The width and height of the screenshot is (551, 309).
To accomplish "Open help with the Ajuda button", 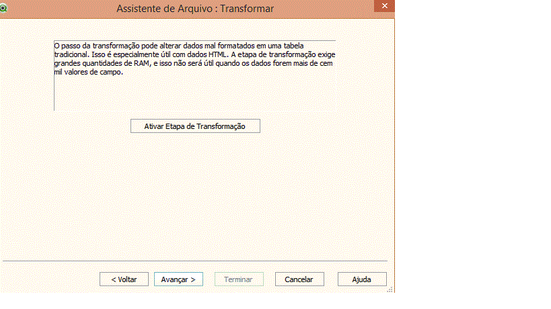I will (362, 279).
